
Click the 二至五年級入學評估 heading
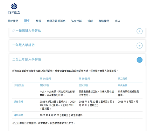[27, 59]
